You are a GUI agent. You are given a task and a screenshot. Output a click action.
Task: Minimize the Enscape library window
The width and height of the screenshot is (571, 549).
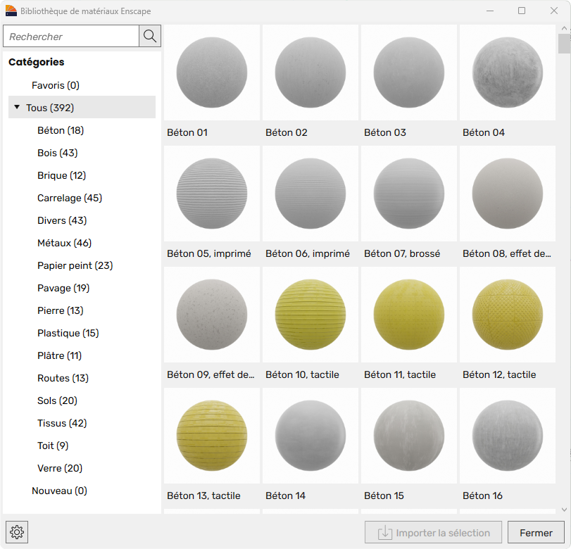[x=490, y=11]
